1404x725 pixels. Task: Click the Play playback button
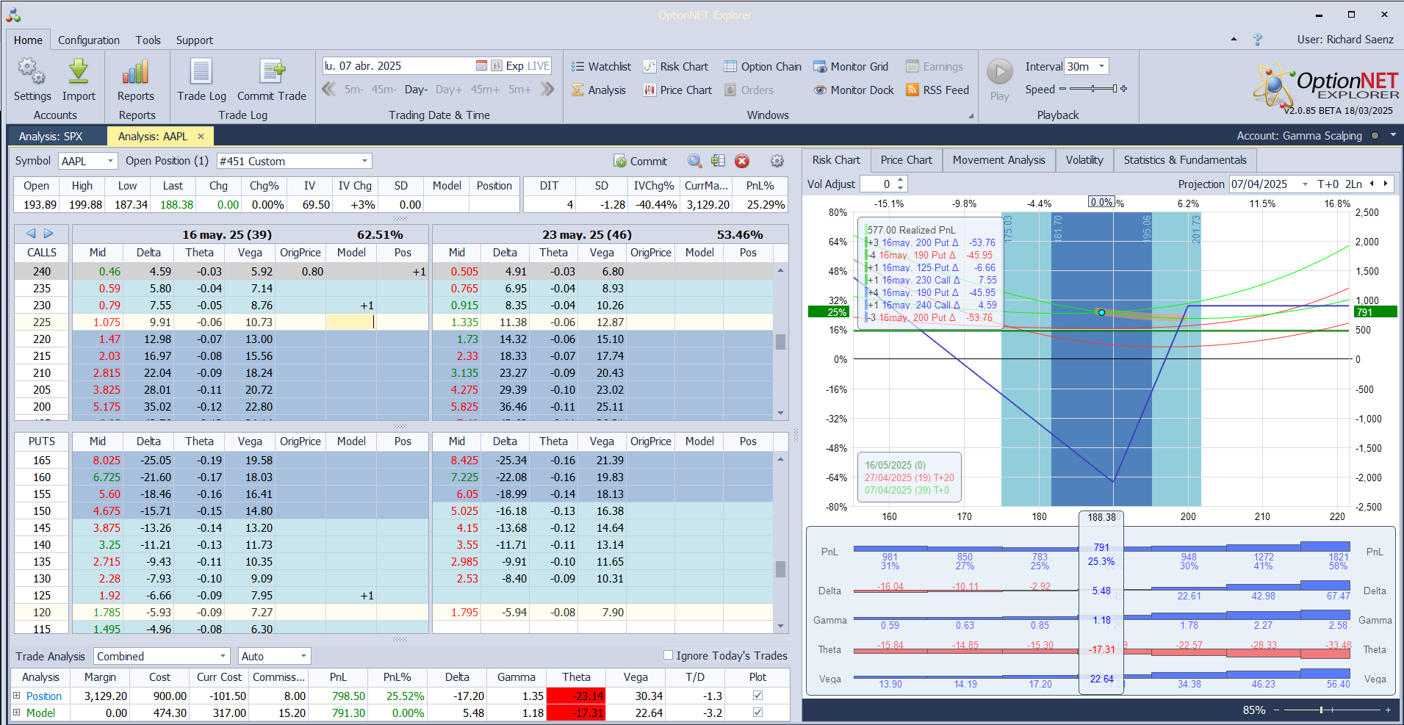click(x=999, y=71)
